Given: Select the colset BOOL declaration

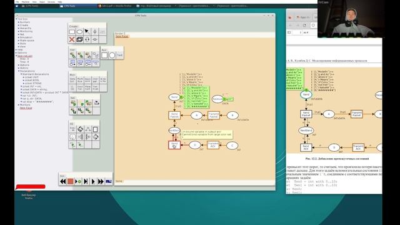Looking at the screenshot, I should click(x=32, y=81).
